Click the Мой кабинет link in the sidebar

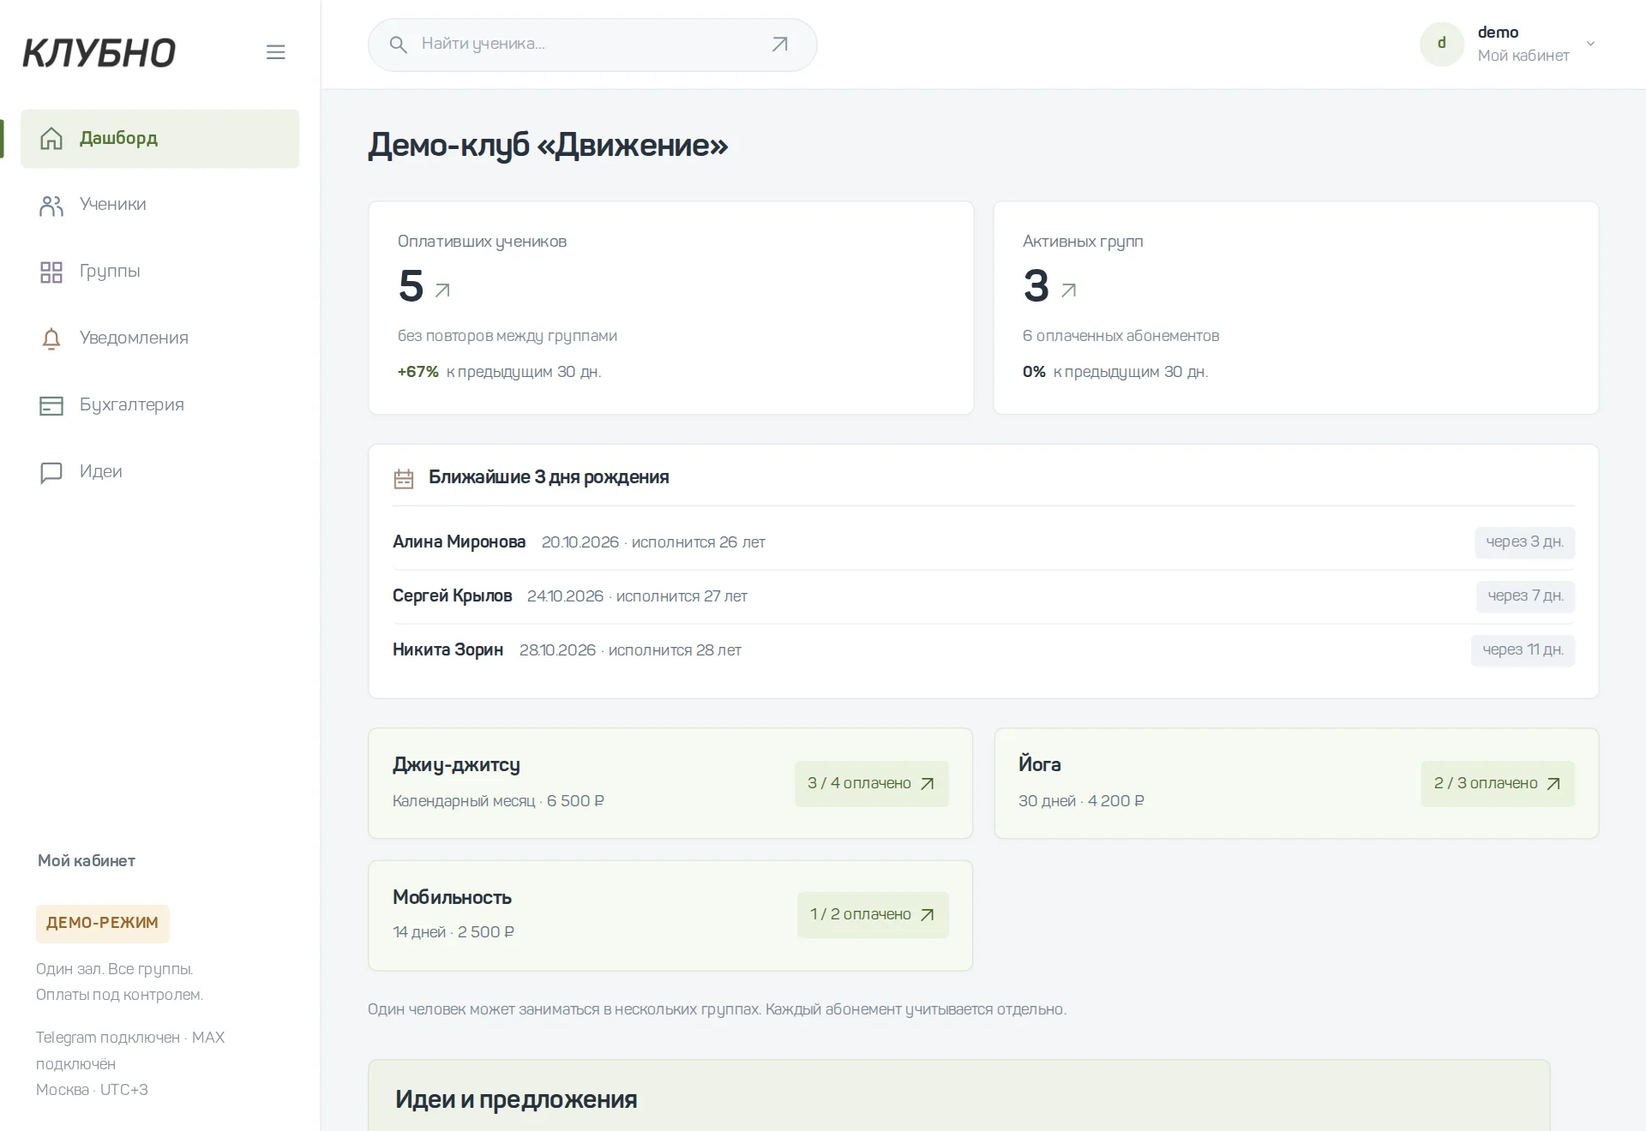point(87,861)
